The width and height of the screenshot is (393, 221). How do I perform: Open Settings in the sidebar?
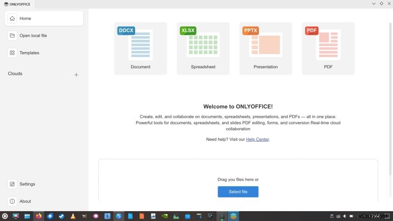tap(44, 184)
